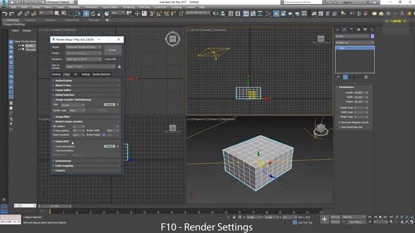Expand the Camera rollout

coord(86,170)
